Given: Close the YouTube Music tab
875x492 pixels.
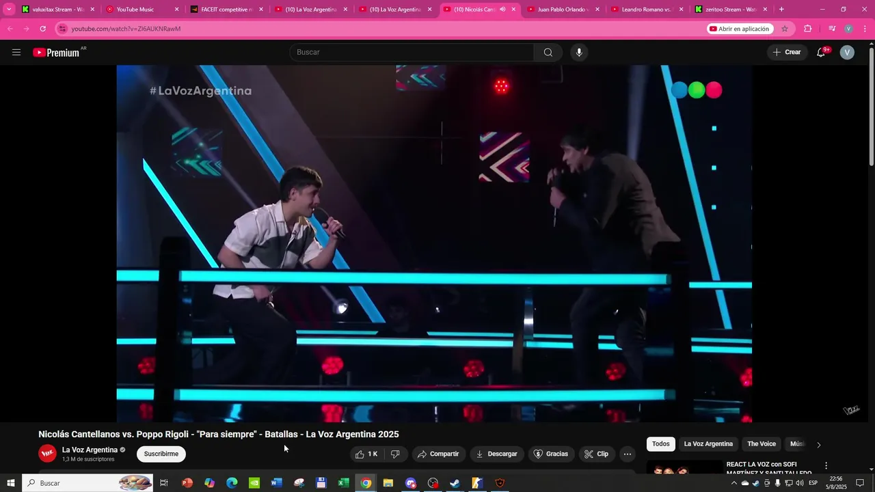Looking at the screenshot, I should (x=177, y=10).
